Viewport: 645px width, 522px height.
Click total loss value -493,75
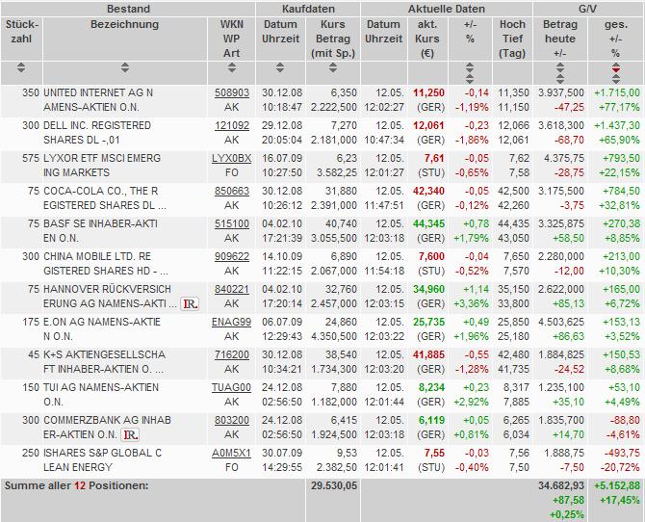tap(622, 453)
